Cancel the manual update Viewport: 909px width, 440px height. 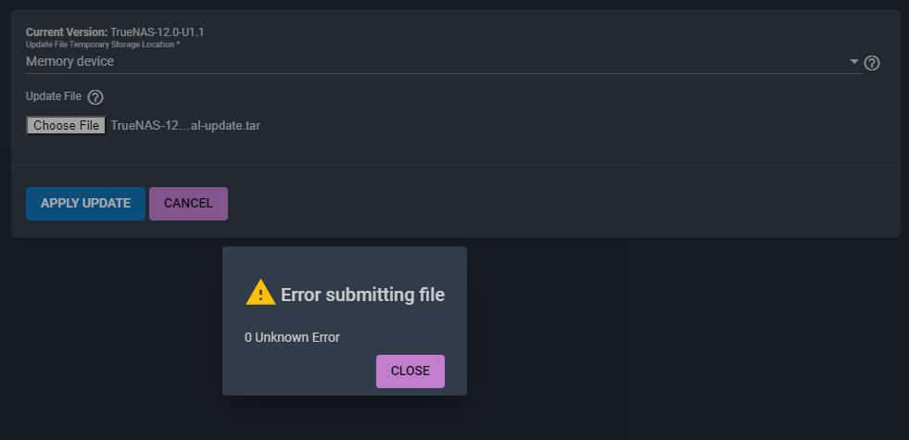click(x=188, y=204)
